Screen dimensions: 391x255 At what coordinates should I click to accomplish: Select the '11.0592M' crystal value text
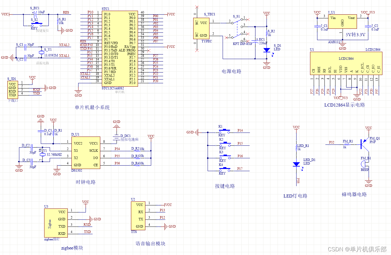click(51, 56)
